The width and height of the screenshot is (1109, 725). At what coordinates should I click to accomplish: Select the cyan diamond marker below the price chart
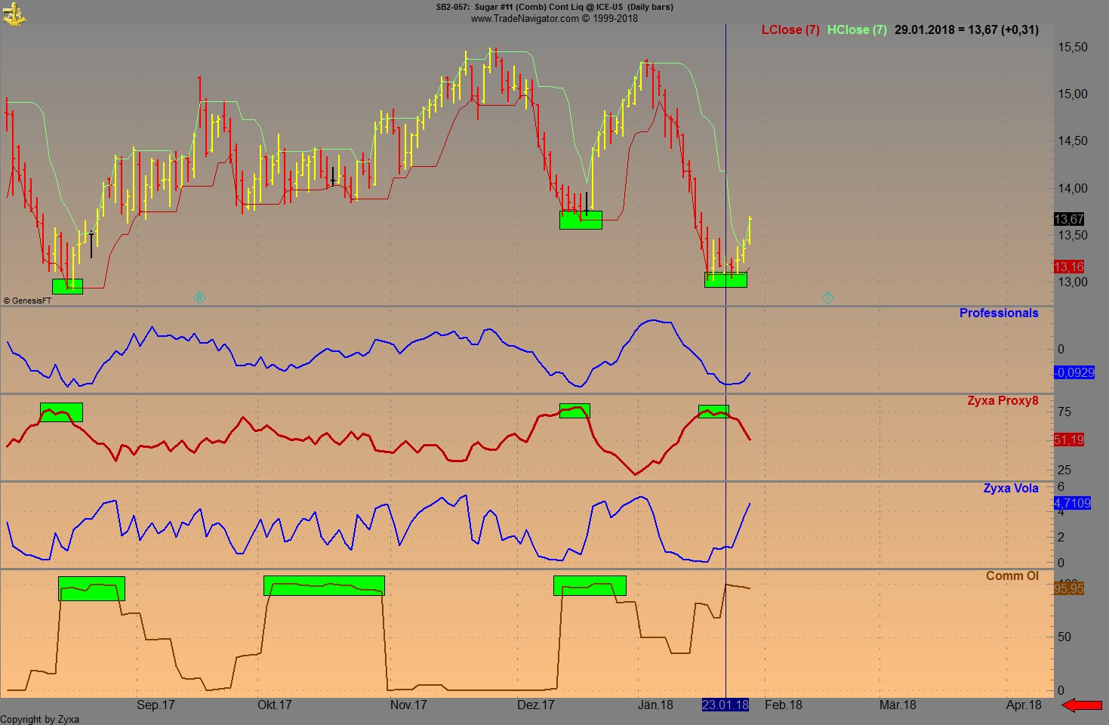(x=199, y=298)
